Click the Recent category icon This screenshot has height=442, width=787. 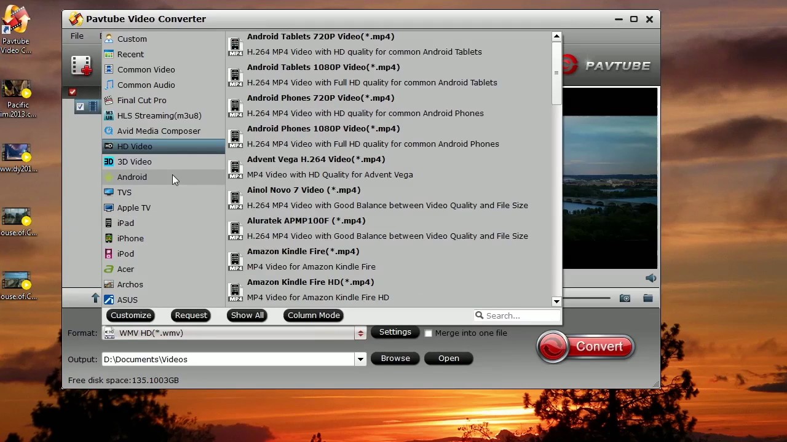pos(109,54)
